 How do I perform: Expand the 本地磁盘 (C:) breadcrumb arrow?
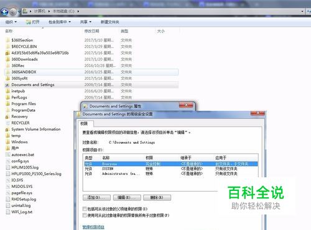[x=78, y=11]
